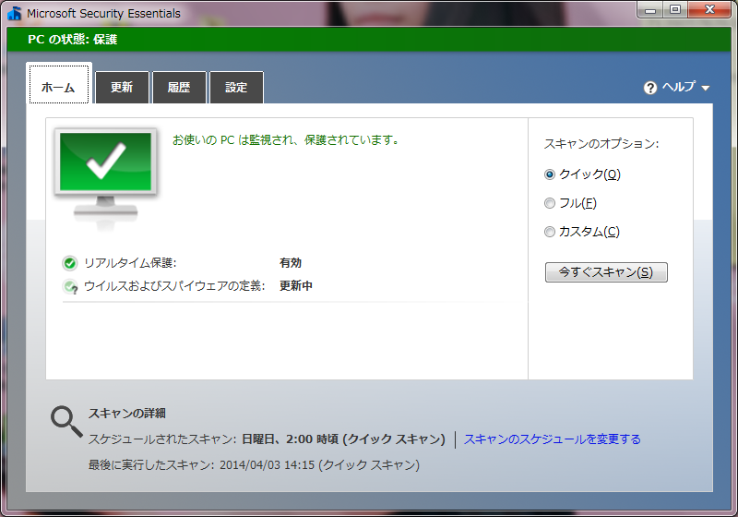Image resolution: width=738 pixels, height=517 pixels.
Task: Click the 更新中 definitions status value
Action: pyautogui.click(x=296, y=286)
